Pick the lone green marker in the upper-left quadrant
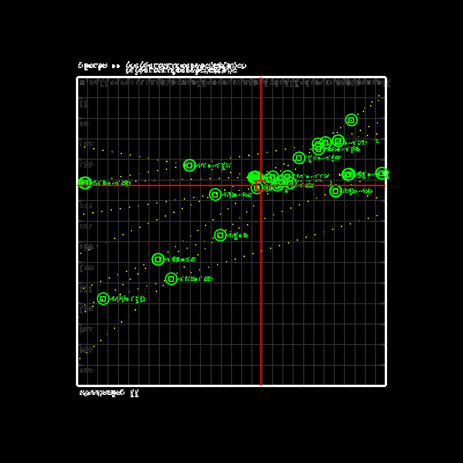463x463 pixels. coord(189,165)
